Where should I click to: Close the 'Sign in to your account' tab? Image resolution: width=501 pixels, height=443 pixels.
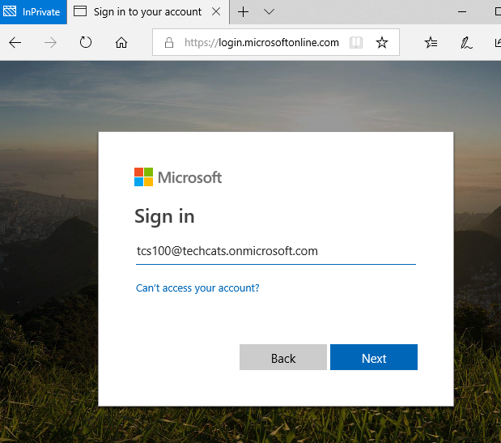point(216,12)
